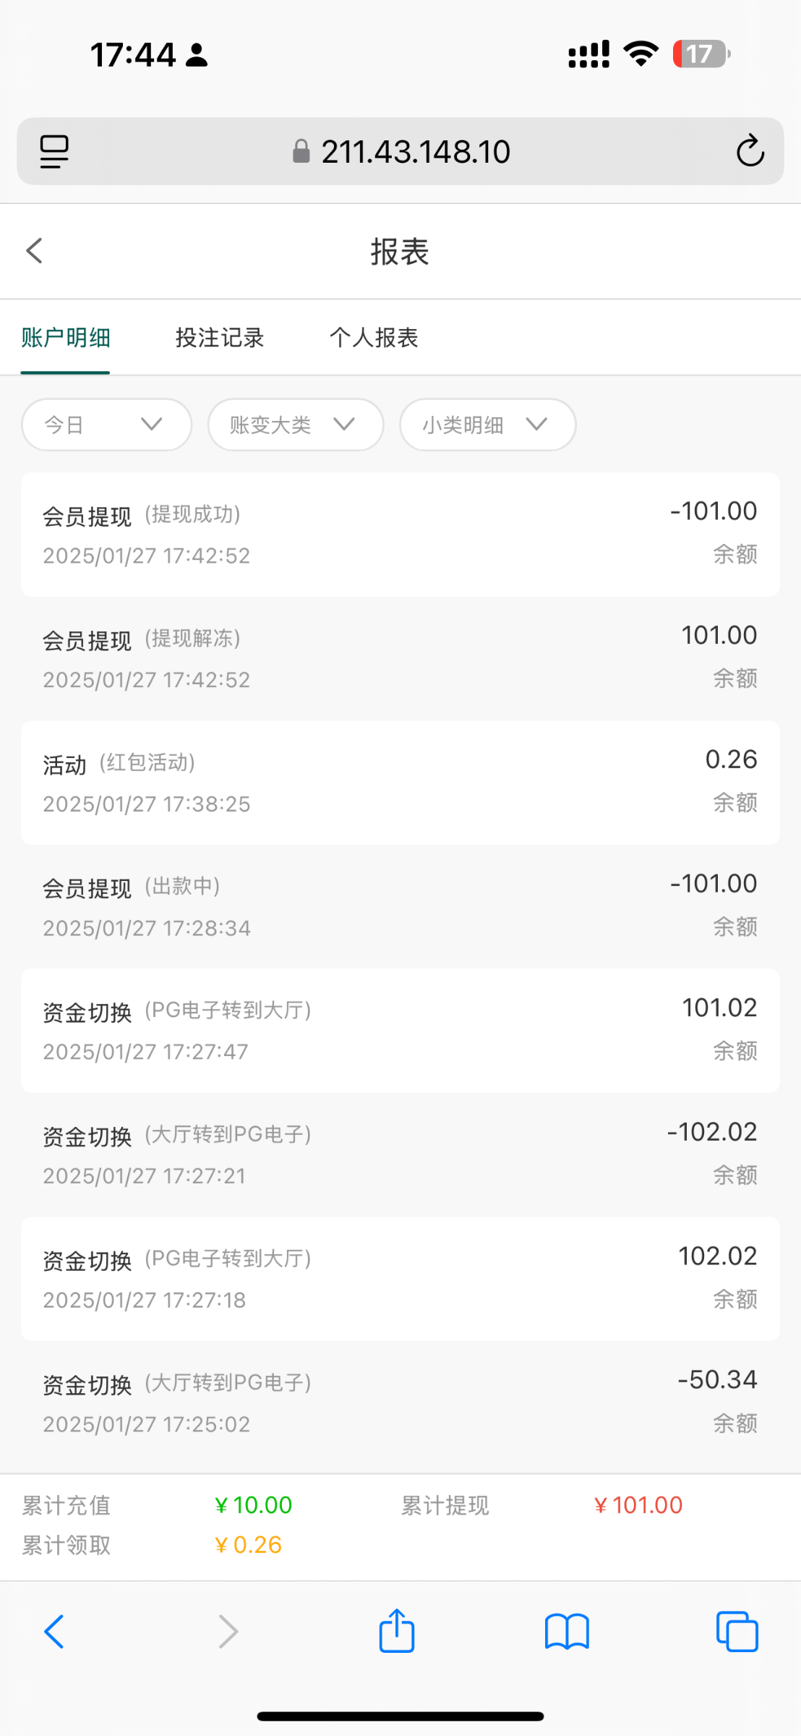This screenshot has width=801, height=1736.
Task: Switch to the 投注记录 tab
Action: point(220,338)
